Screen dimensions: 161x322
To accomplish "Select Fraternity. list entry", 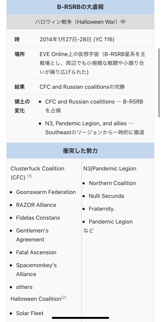I will pyautogui.click(x=102, y=209).
